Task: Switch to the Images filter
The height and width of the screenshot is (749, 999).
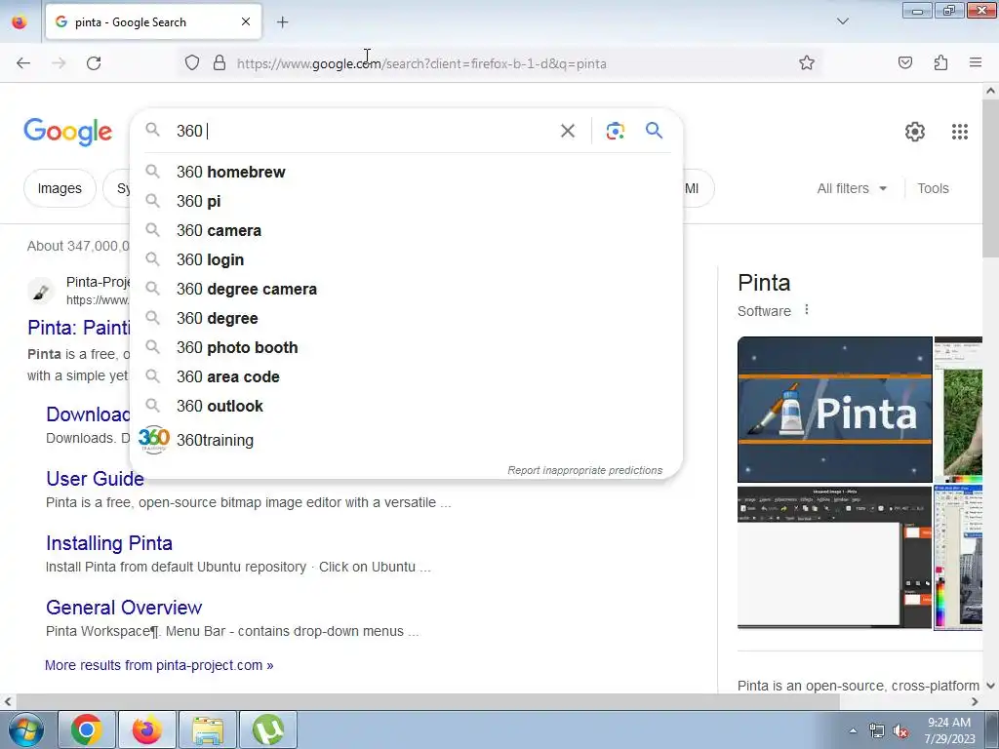Action: click(60, 188)
